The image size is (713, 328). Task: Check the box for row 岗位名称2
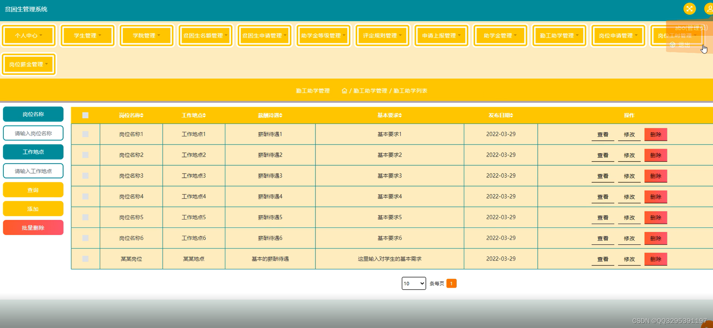[86, 155]
